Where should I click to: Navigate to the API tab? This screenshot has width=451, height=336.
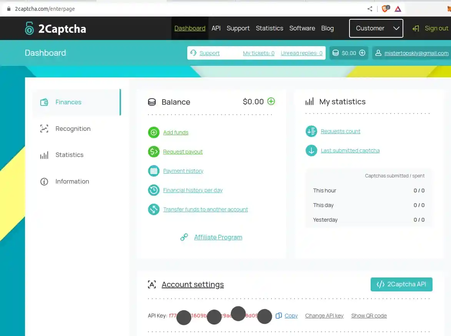pos(216,28)
